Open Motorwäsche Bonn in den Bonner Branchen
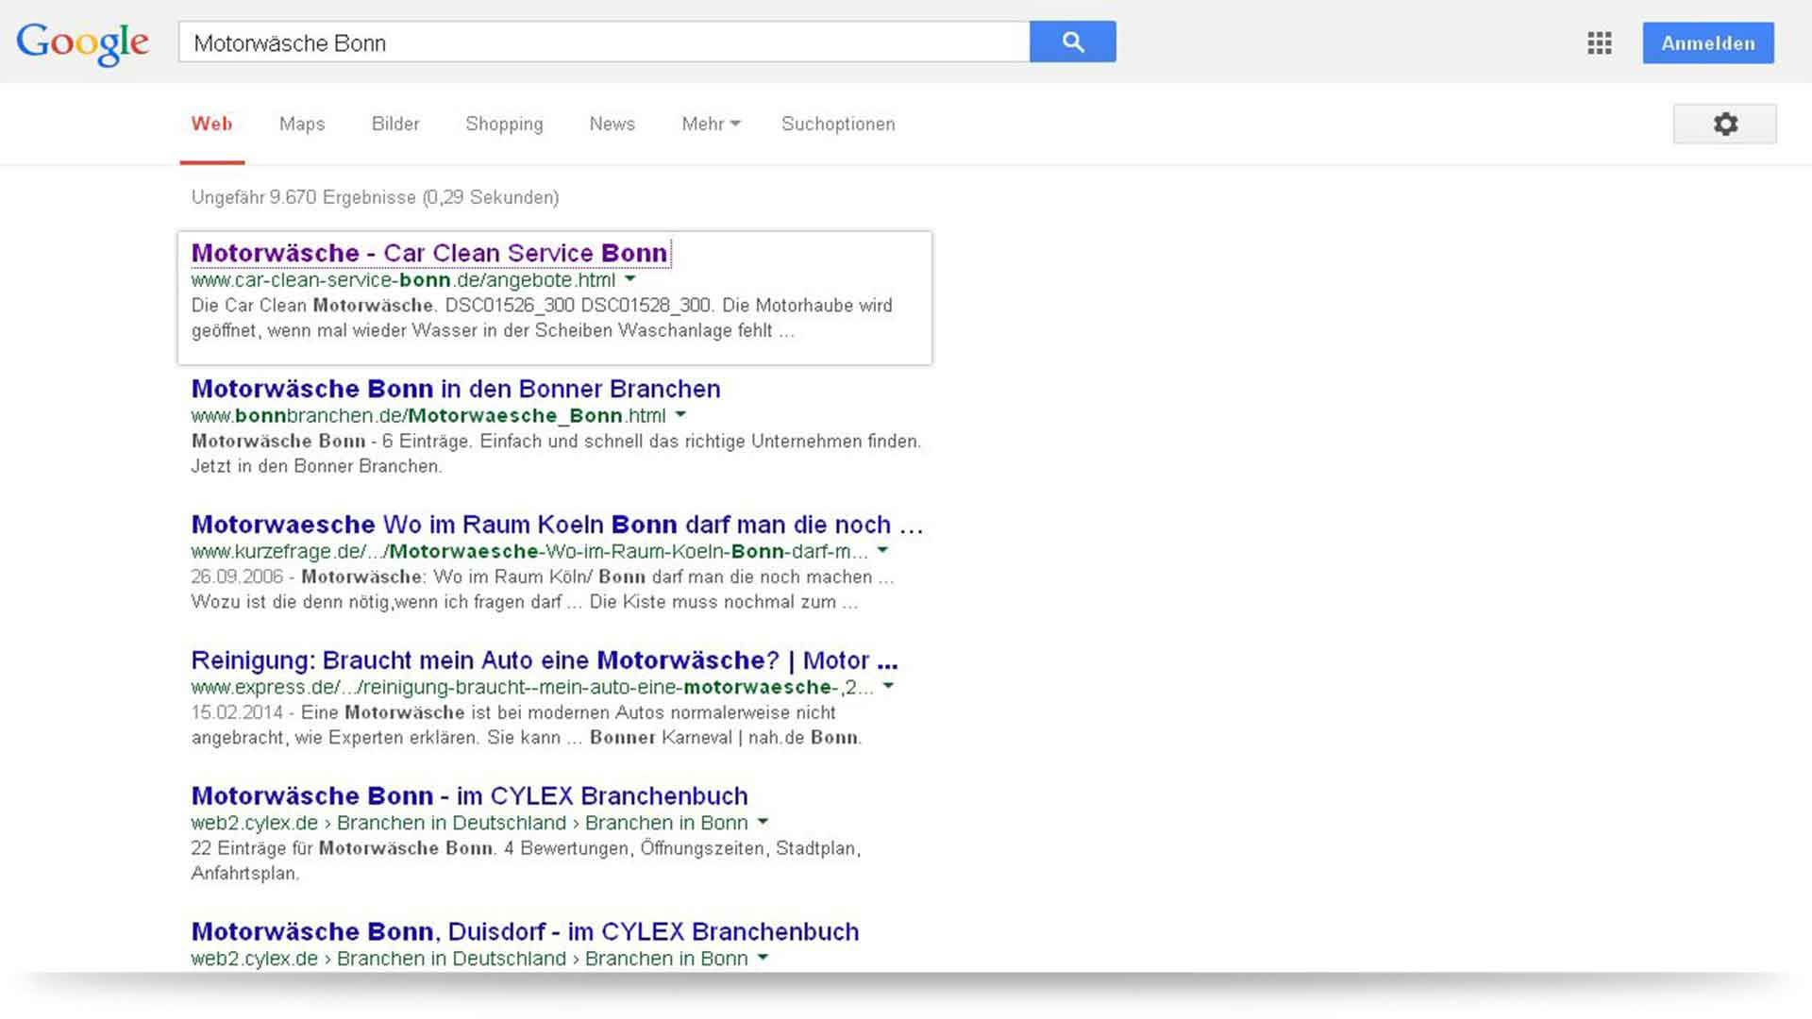 point(456,389)
